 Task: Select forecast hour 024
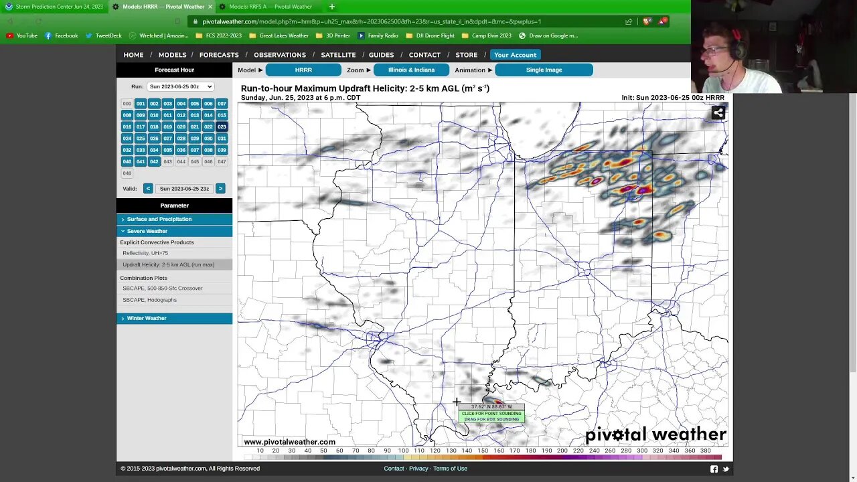(127, 139)
